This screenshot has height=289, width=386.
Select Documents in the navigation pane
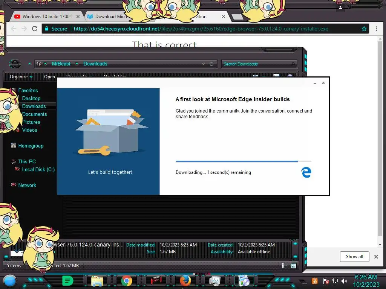tap(34, 114)
